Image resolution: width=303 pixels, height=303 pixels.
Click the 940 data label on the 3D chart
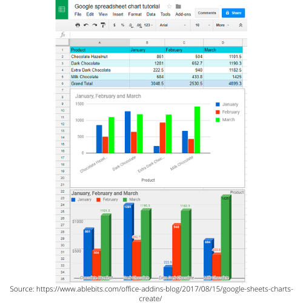click(176, 227)
